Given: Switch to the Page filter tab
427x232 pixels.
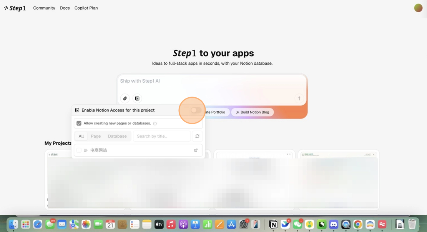Looking at the screenshot, I should pos(96,136).
